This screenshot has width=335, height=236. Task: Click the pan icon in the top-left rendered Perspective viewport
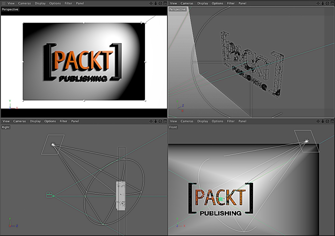tap(151, 3)
